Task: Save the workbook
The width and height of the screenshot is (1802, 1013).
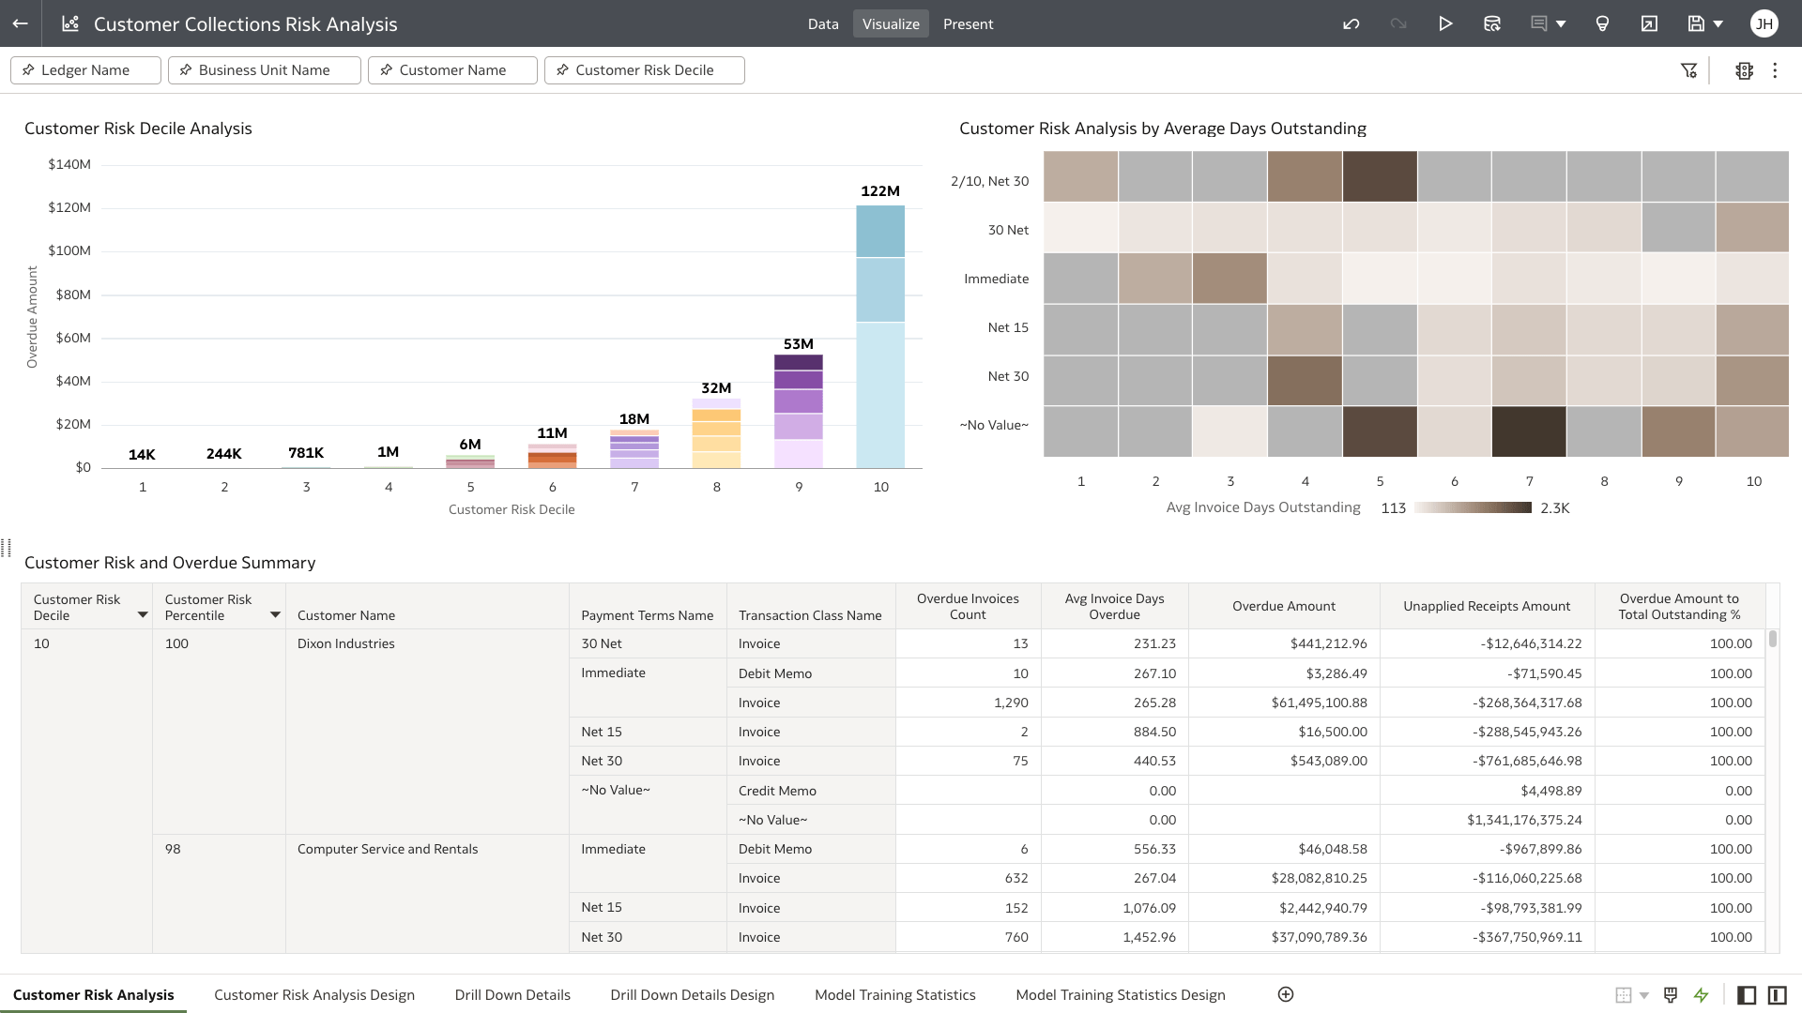Action: coord(1695,23)
